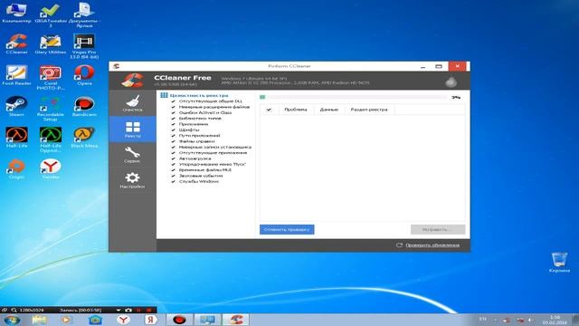Viewport: 579px width, 326px height.
Task: Uncheck Библиотеки типов option
Action: tap(173, 119)
